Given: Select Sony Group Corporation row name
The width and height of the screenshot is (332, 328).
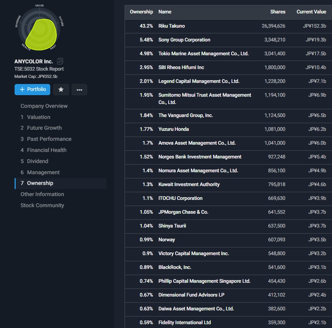Looking at the screenshot, I should (184, 40).
